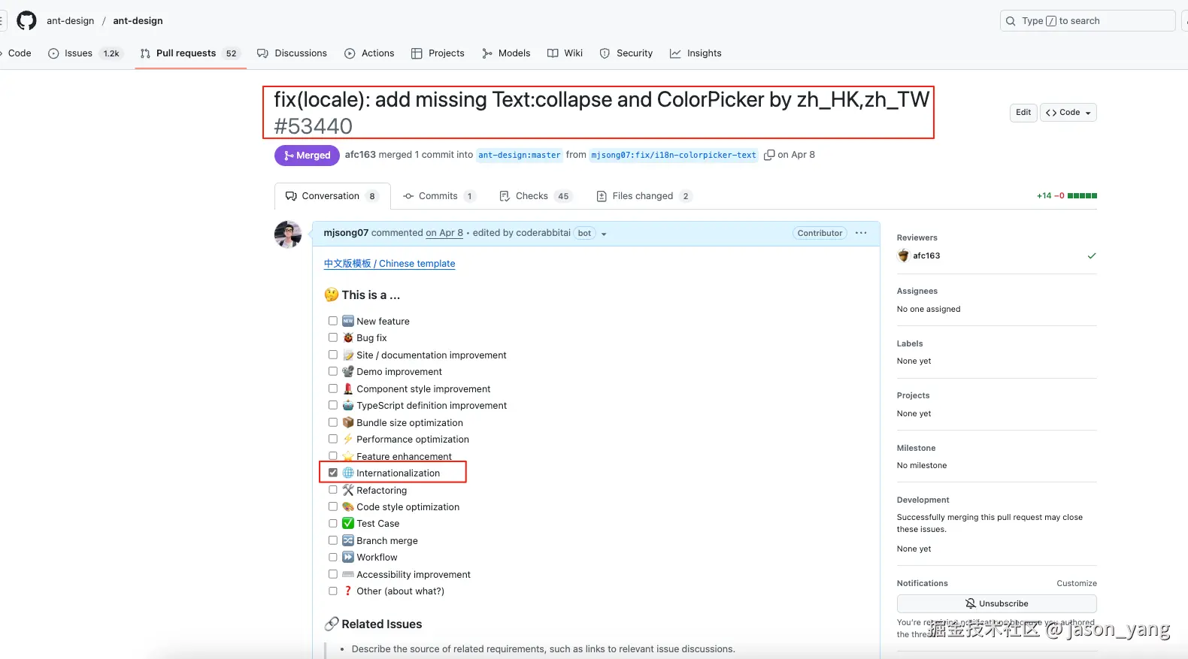This screenshot has width=1188, height=659.
Task: Check the Test Case checkbox
Action: point(333,523)
